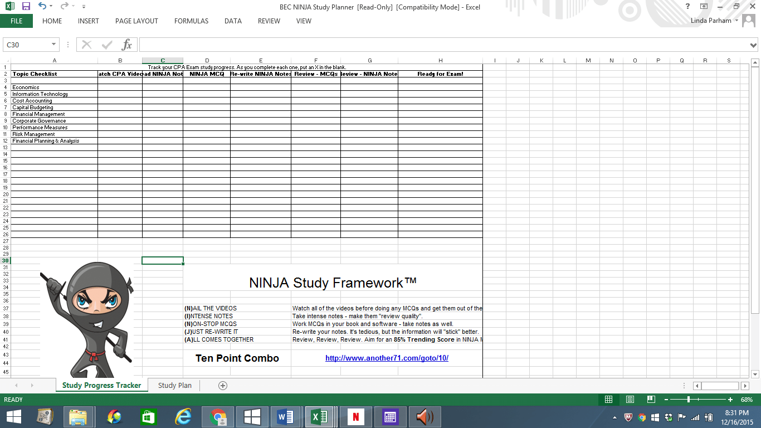Open the Undo history dropdown arrow
The width and height of the screenshot is (761, 428).
tap(51, 7)
